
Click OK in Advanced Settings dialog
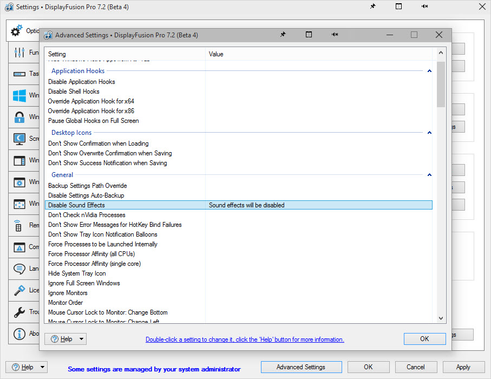pyautogui.click(x=424, y=339)
